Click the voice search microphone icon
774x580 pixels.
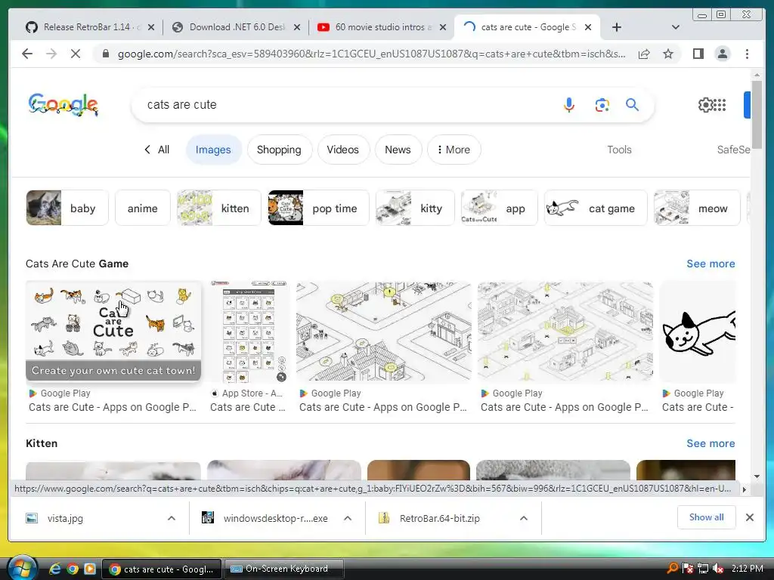coord(568,104)
